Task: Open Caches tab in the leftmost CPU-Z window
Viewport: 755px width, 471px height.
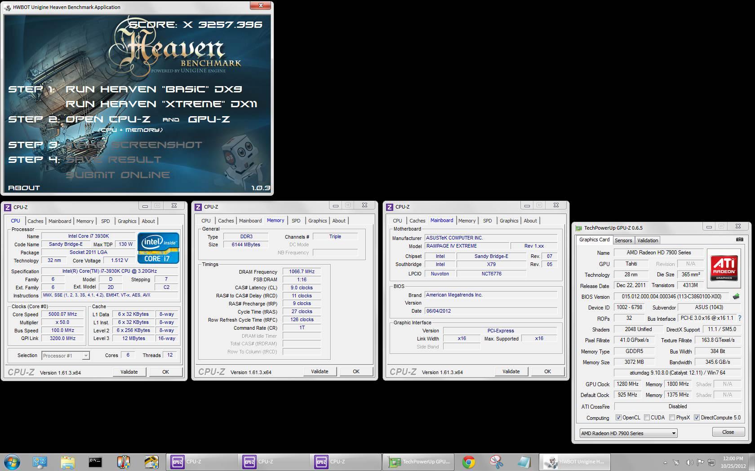Action: (x=35, y=221)
